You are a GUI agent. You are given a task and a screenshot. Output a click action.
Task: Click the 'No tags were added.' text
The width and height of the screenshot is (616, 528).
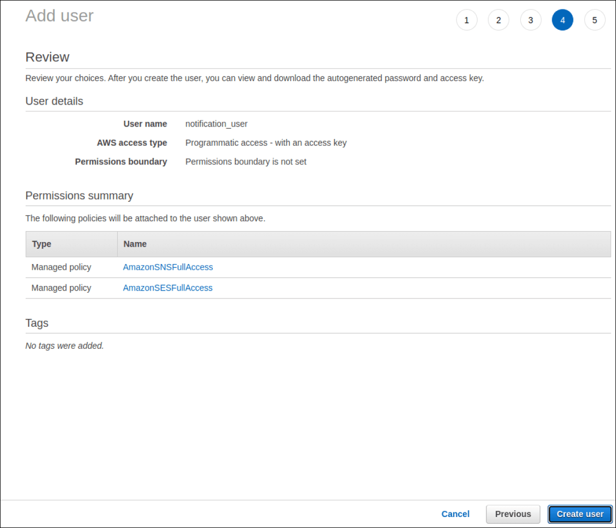pos(64,346)
